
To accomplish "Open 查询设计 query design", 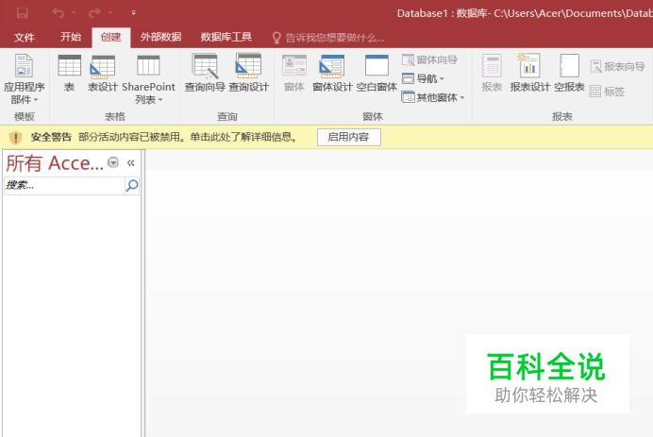I will (x=248, y=74).
